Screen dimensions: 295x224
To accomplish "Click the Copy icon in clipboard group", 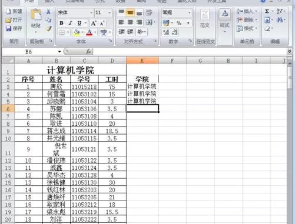I will click(48, 20).
